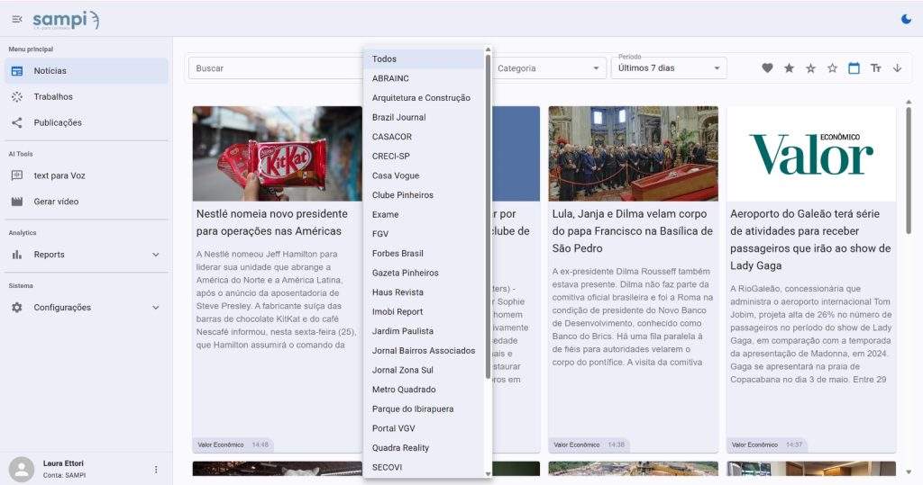Open Trabalhos in the sidebar
The height and width of the screenshot is (485, 923).
click(x=53, y=96)
